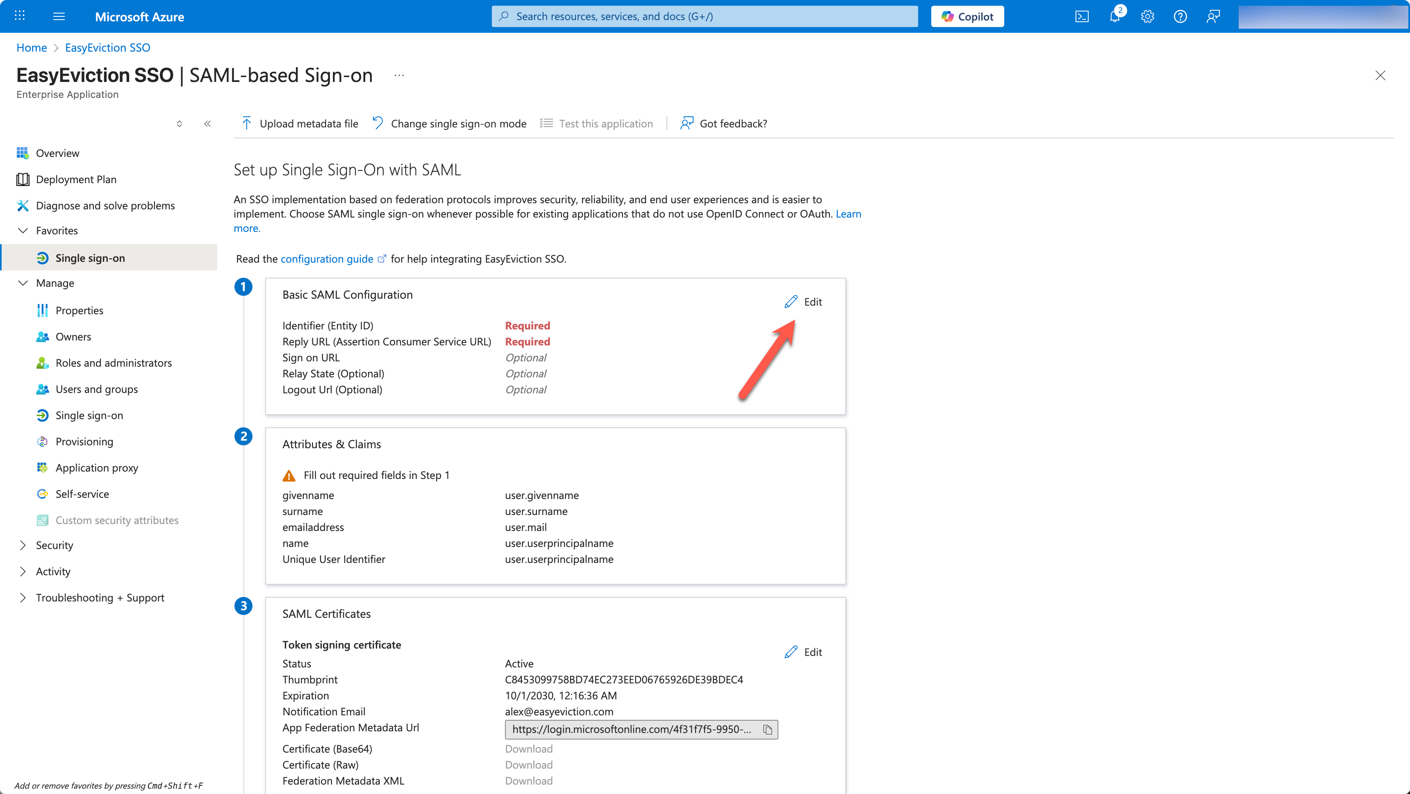Click the Copilot button
This screenshot has width=1410, height=794.
[967, 16]
